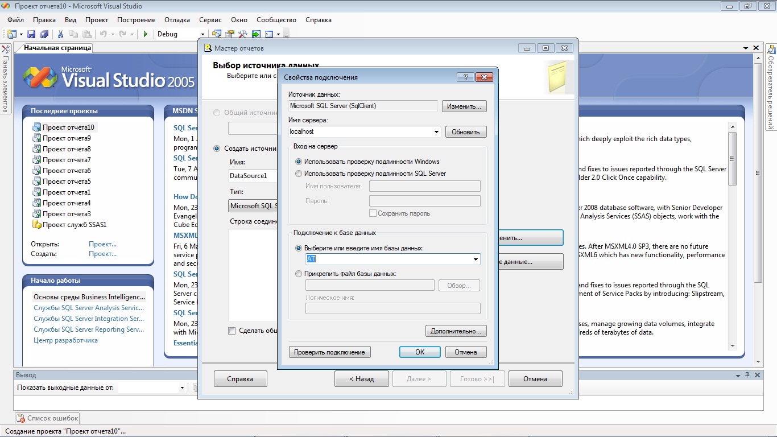Click the Redo arrow icon
This screenshot has width=777, height=437.
(x=122, y=34)
